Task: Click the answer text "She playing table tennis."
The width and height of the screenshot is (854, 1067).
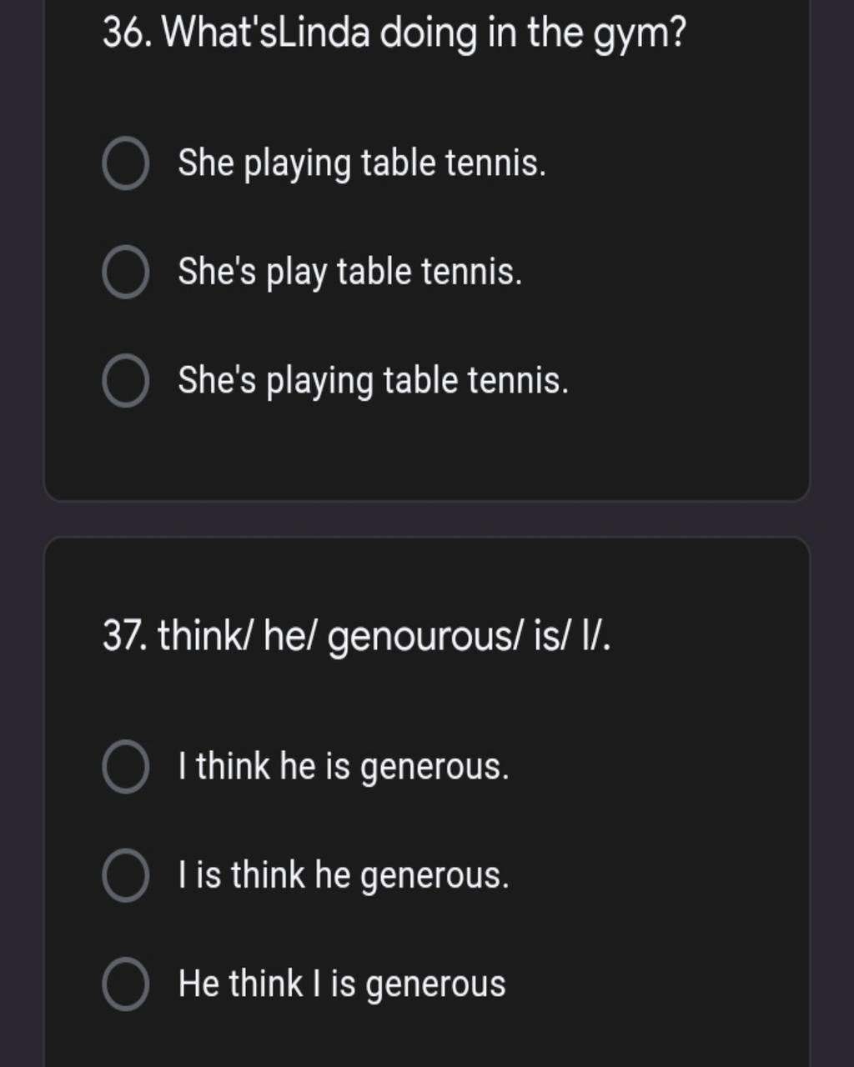Action: pyautogui.click(x=362, y=163)
